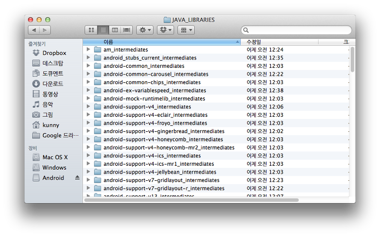The height and width of the screenshot is (237, 380).
Task: Select android-support-v4-jellybean_intermediates folder icon
Action: [97, 172]
